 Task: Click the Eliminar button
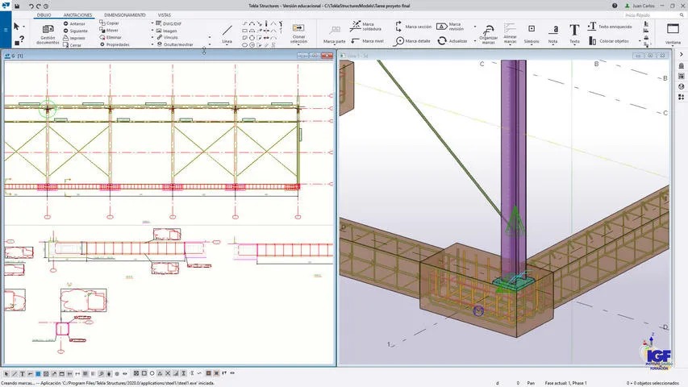click(110, 37)
